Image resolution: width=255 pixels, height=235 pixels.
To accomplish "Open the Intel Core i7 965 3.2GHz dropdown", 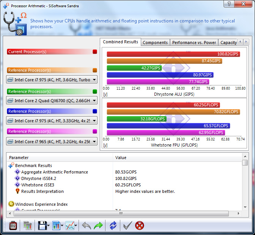I will point(52,142).
